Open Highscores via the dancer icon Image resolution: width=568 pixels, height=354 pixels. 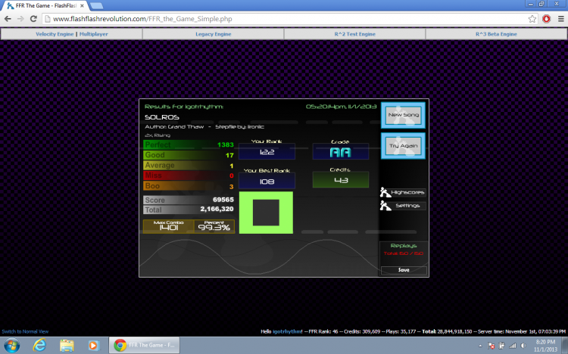point(385,192)
